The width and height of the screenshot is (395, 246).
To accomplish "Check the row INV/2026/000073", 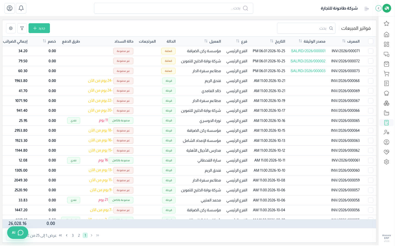I will coord(371,71).
